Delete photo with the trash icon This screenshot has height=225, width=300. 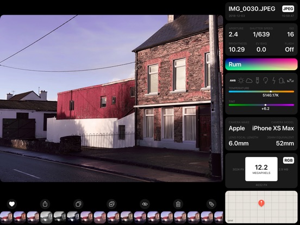click(178, 204)
